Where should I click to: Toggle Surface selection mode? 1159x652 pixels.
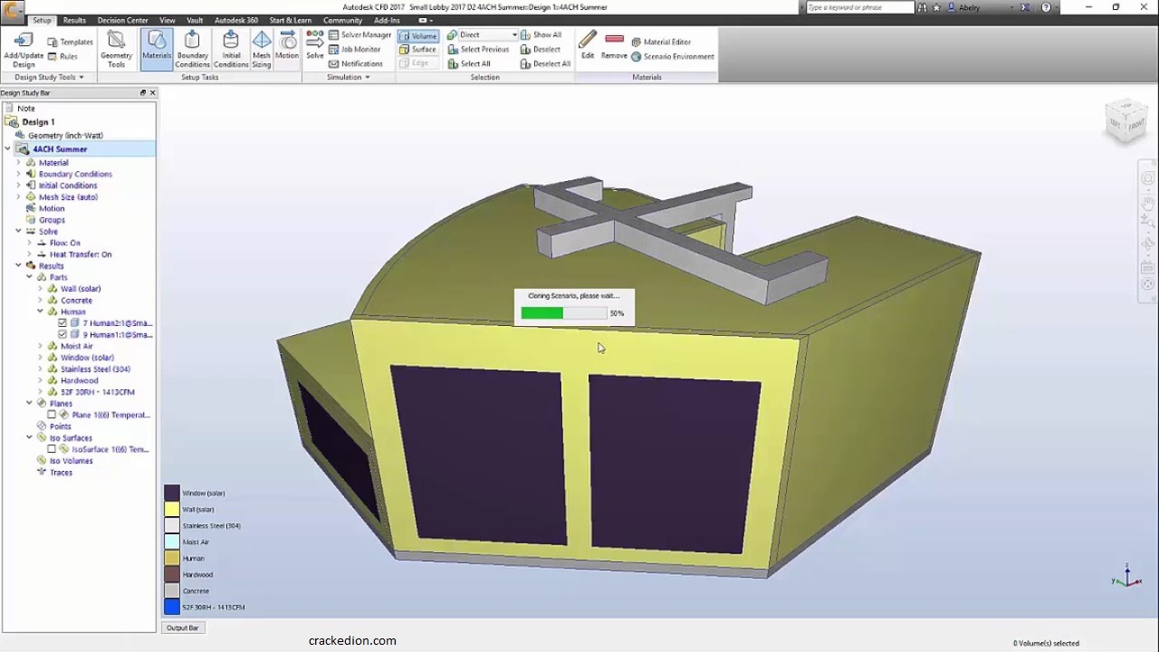pos(418,49)
